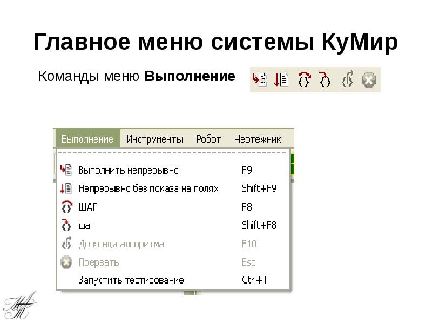Open the Чертежник menu
The height and width of the screenshot is (324, 432).
tap(258, 139)
